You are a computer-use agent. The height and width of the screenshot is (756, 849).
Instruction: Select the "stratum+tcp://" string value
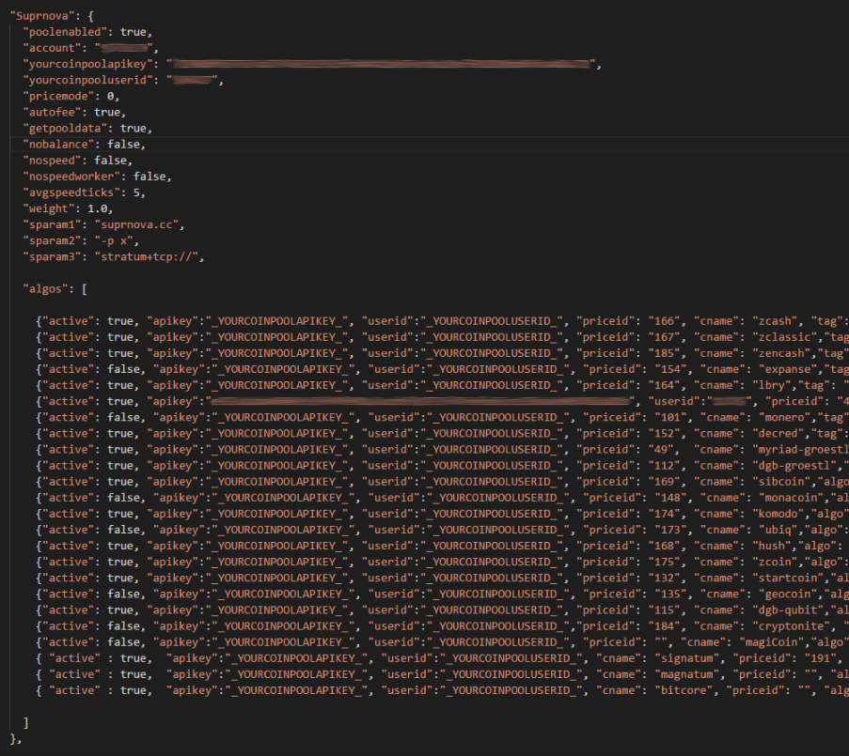point(146,257)
